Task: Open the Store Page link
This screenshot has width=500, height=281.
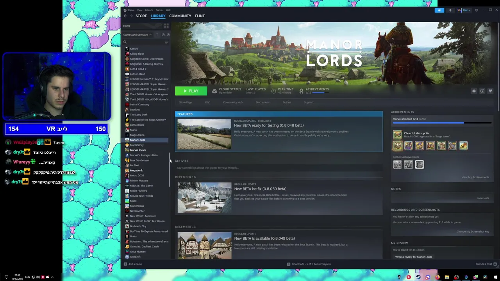Action: point(186,102)
